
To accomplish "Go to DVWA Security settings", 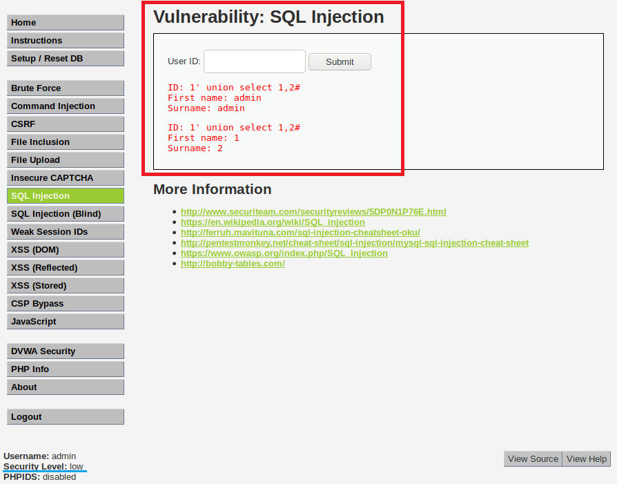I will [66, 351].
